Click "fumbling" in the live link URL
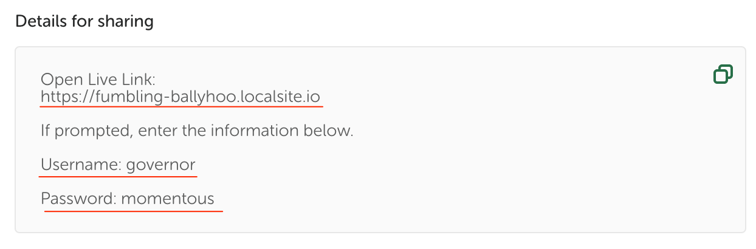Image resolution: width=756 pixels, height=249 pixels. [125, 97]
